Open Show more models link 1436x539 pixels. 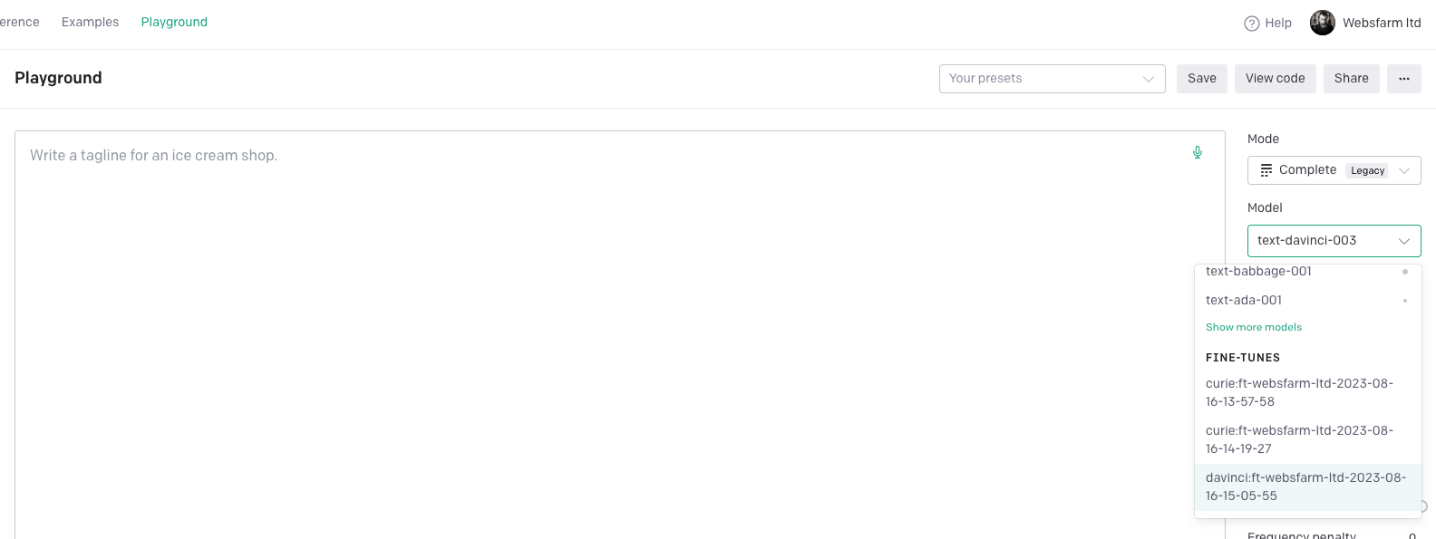(x=1254, y=327)
